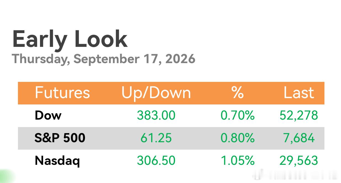Click the Dow percentage 0.70%
Image resolution: width=341 pixels, height=183 pixels.
(x=238, y=115)
